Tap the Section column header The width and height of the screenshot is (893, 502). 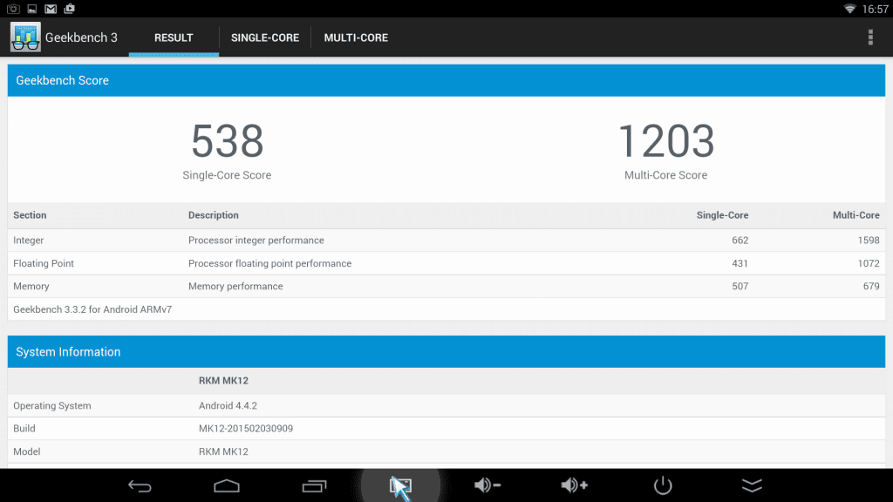30,215
